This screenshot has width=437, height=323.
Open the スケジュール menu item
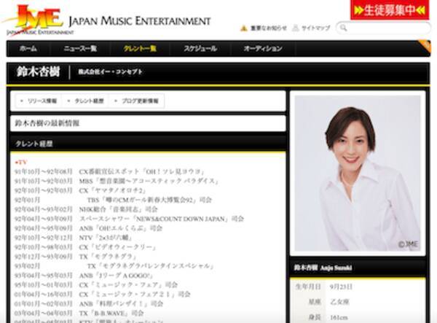200,49
